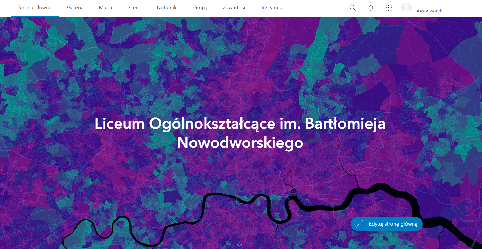Open the Galeria tab
This screenshot has height=249, width=482.
[75, 8]
